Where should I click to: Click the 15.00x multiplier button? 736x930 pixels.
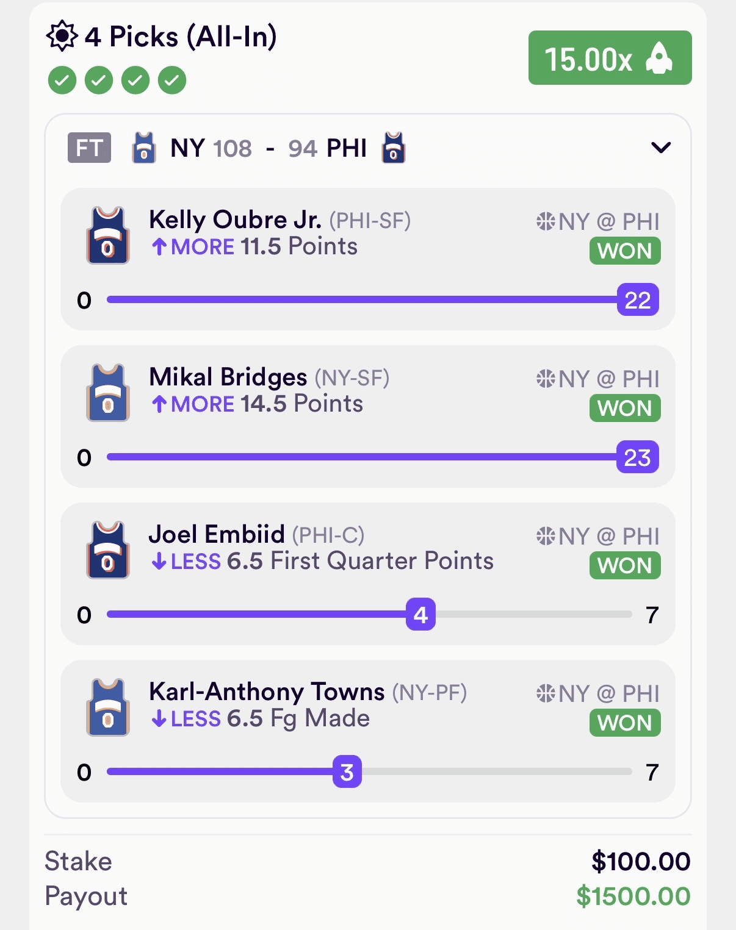[610, 58]
